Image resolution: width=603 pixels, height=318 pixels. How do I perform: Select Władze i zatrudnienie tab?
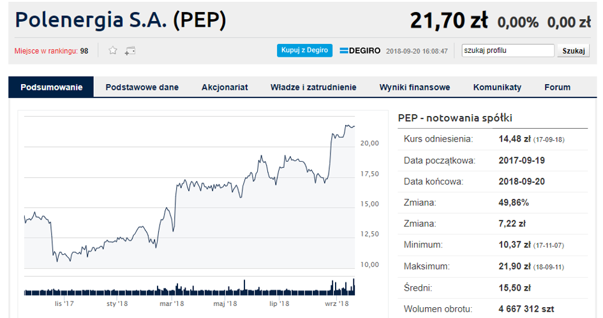pos(313,87)
